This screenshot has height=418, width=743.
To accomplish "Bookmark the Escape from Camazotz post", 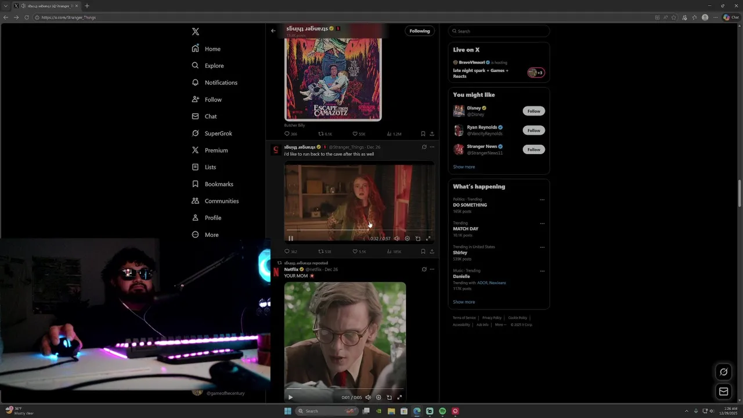I will (423, 134).
